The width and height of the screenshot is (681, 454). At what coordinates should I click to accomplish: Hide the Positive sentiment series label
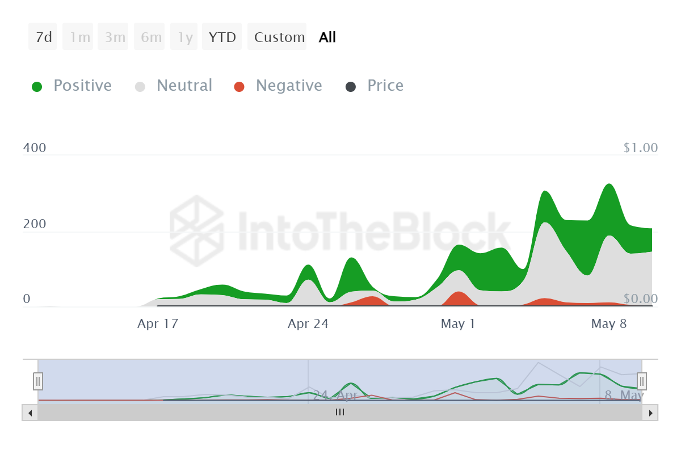tap(82, 86)
